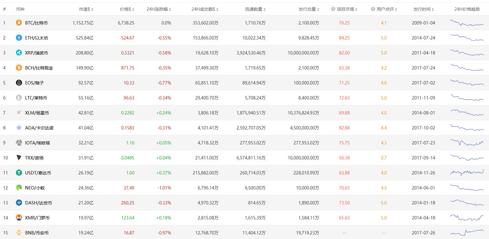Sort by 发行时间 column arrows

(x=433, y=9)
